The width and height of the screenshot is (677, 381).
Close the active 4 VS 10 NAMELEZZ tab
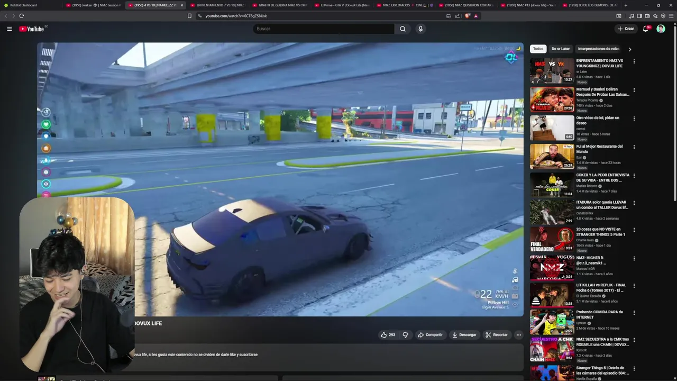pos(181,5)
